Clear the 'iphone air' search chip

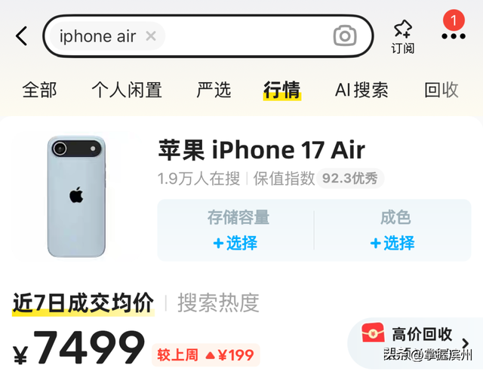pyautogui.click(x=151, y=36)
